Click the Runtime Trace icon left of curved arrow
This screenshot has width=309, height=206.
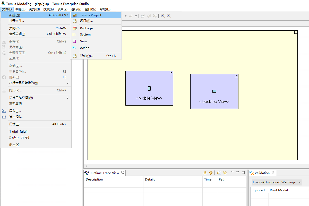[x=219, y=173]
